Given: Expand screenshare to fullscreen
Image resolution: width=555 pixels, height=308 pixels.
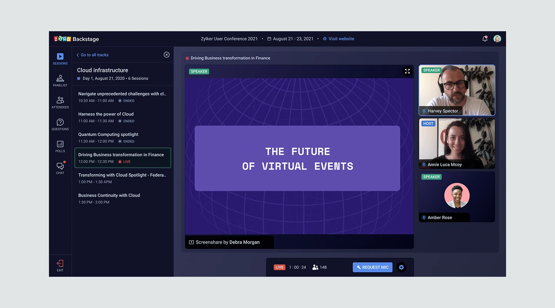Looking at the screenshot, I should [407, 71].
